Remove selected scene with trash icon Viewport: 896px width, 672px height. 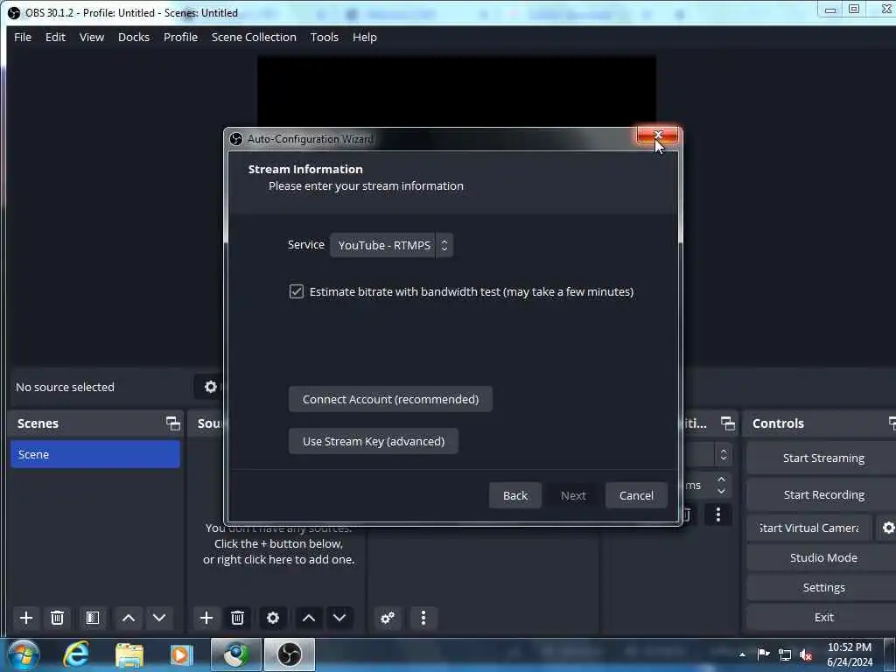57,618
